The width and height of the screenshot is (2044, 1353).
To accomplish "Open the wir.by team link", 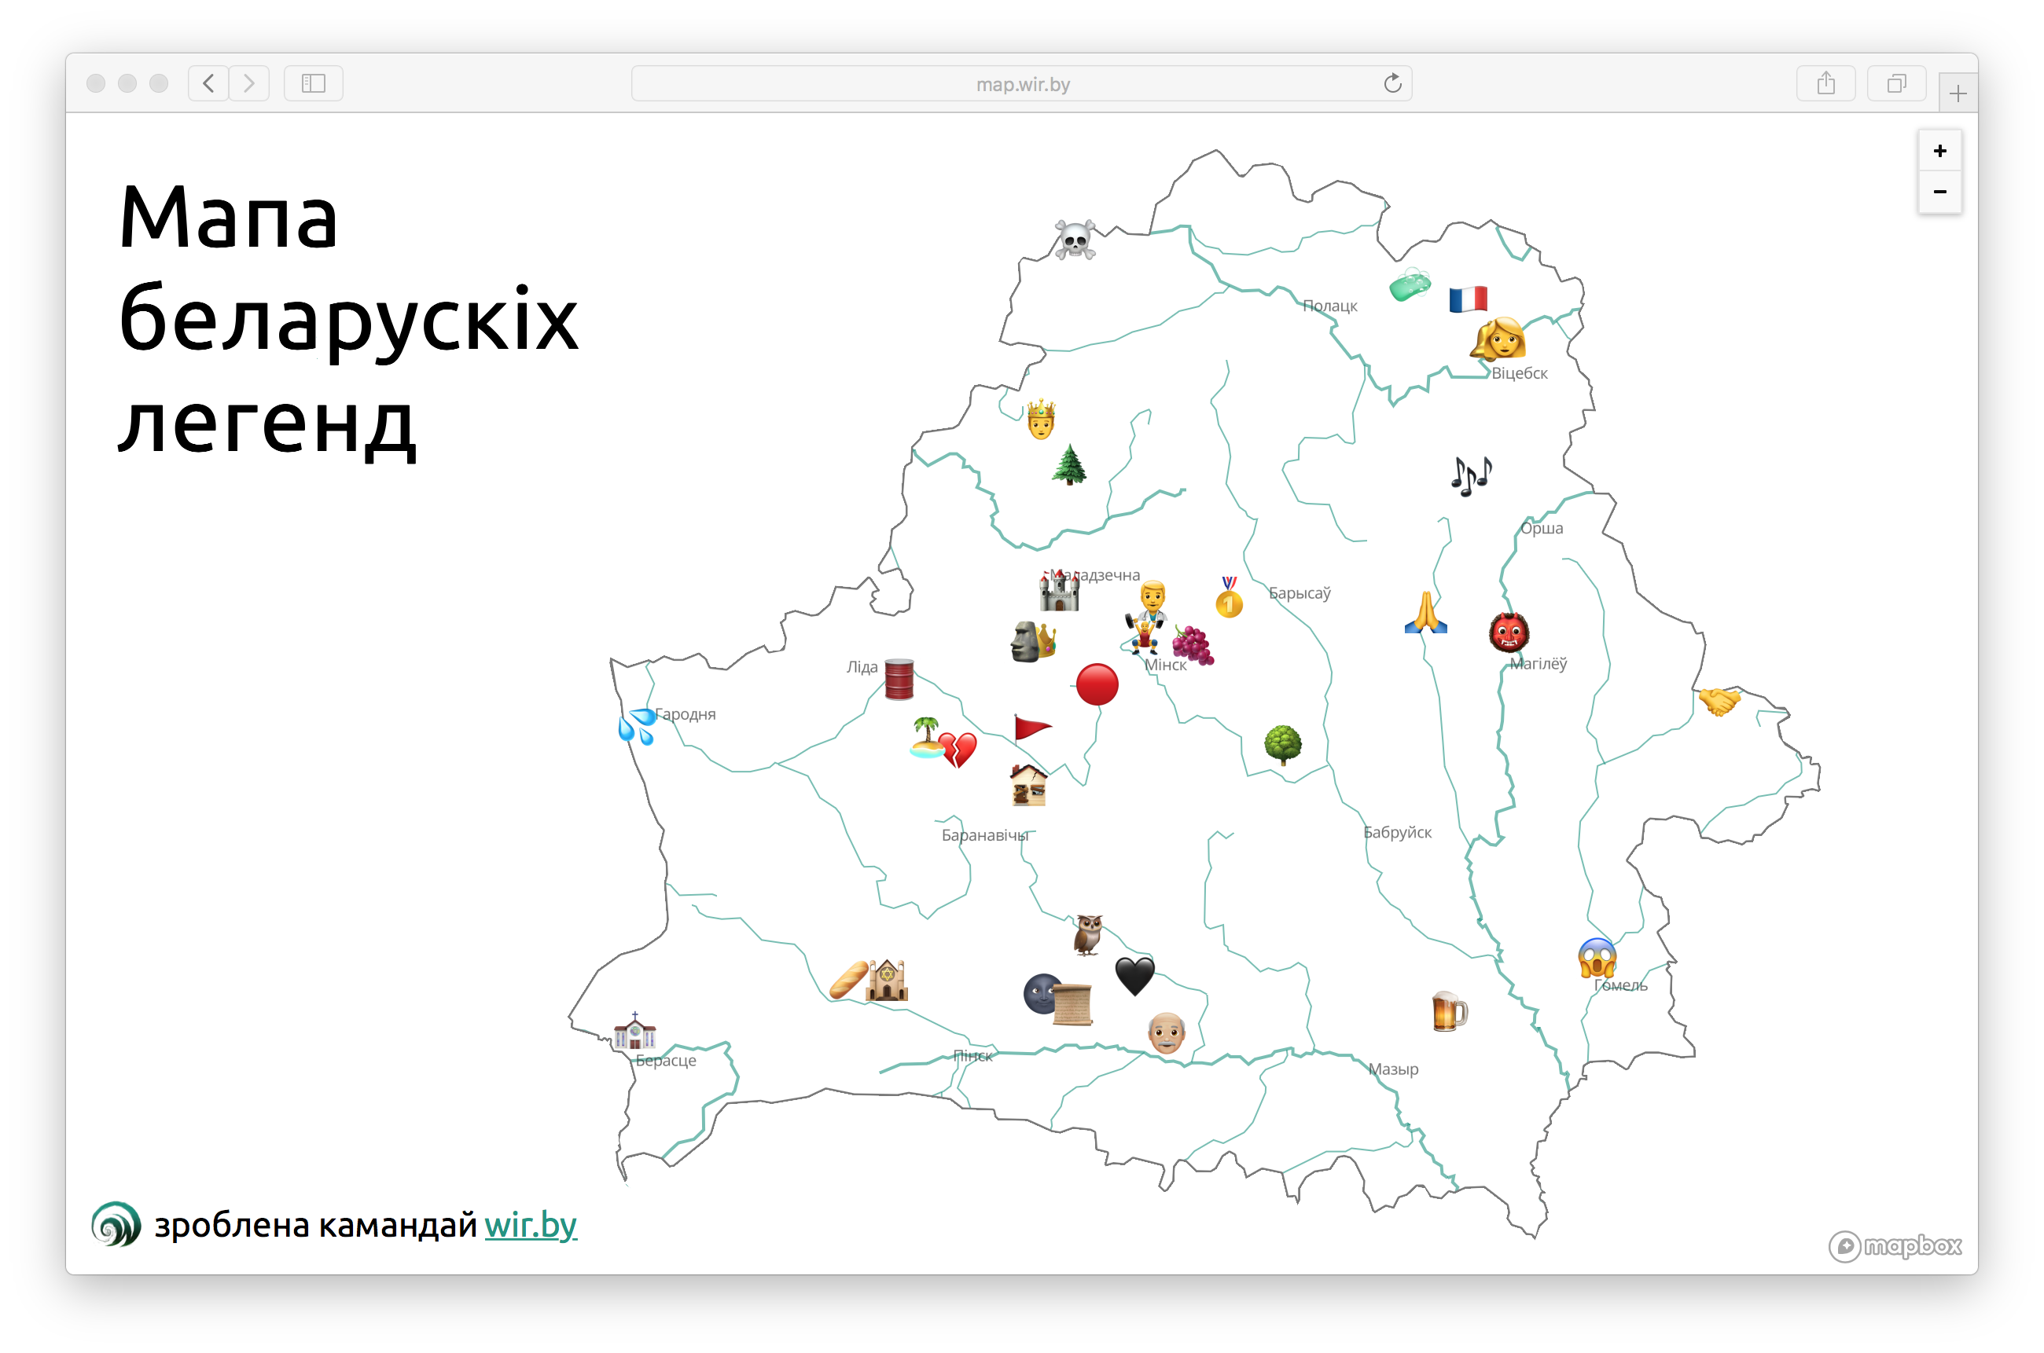I will [530, 1224].
